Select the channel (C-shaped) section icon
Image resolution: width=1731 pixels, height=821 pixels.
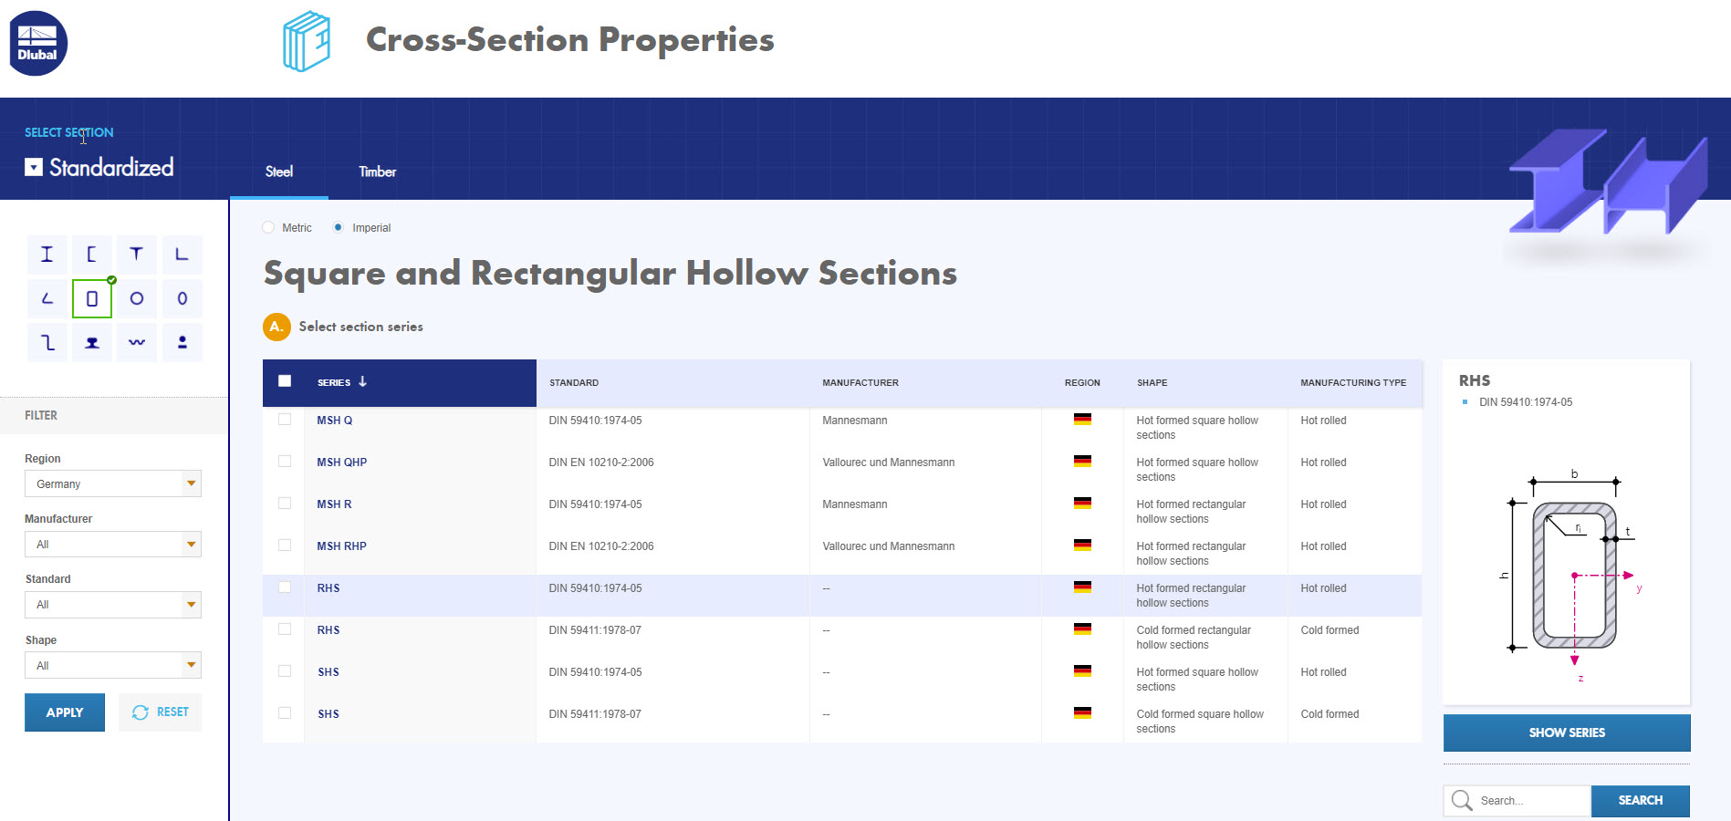click(91, 255)
